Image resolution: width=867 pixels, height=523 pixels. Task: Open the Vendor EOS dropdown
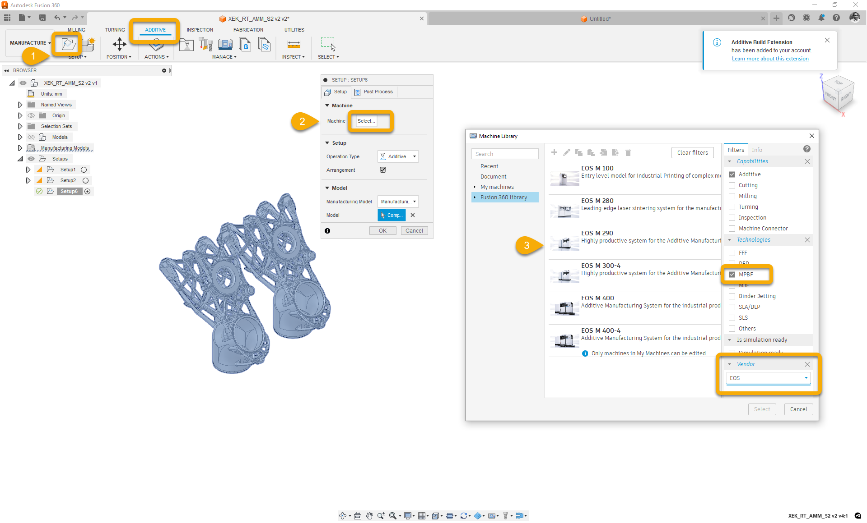tap(768, 378)
